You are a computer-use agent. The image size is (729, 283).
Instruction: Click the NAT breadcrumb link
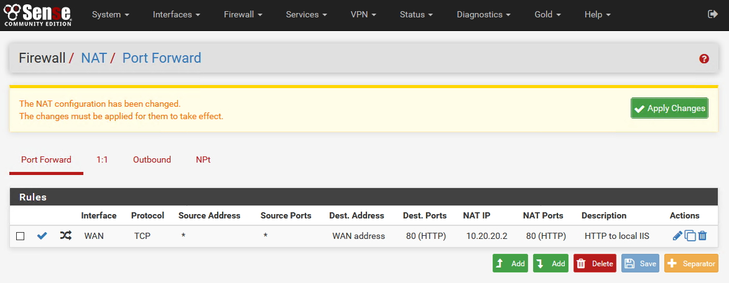coord(94,58)
